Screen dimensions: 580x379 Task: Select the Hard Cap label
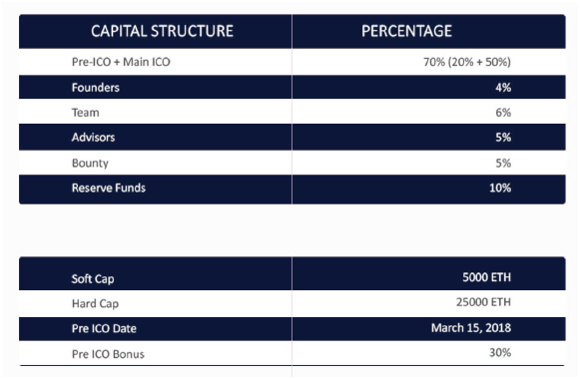point(95,303)
